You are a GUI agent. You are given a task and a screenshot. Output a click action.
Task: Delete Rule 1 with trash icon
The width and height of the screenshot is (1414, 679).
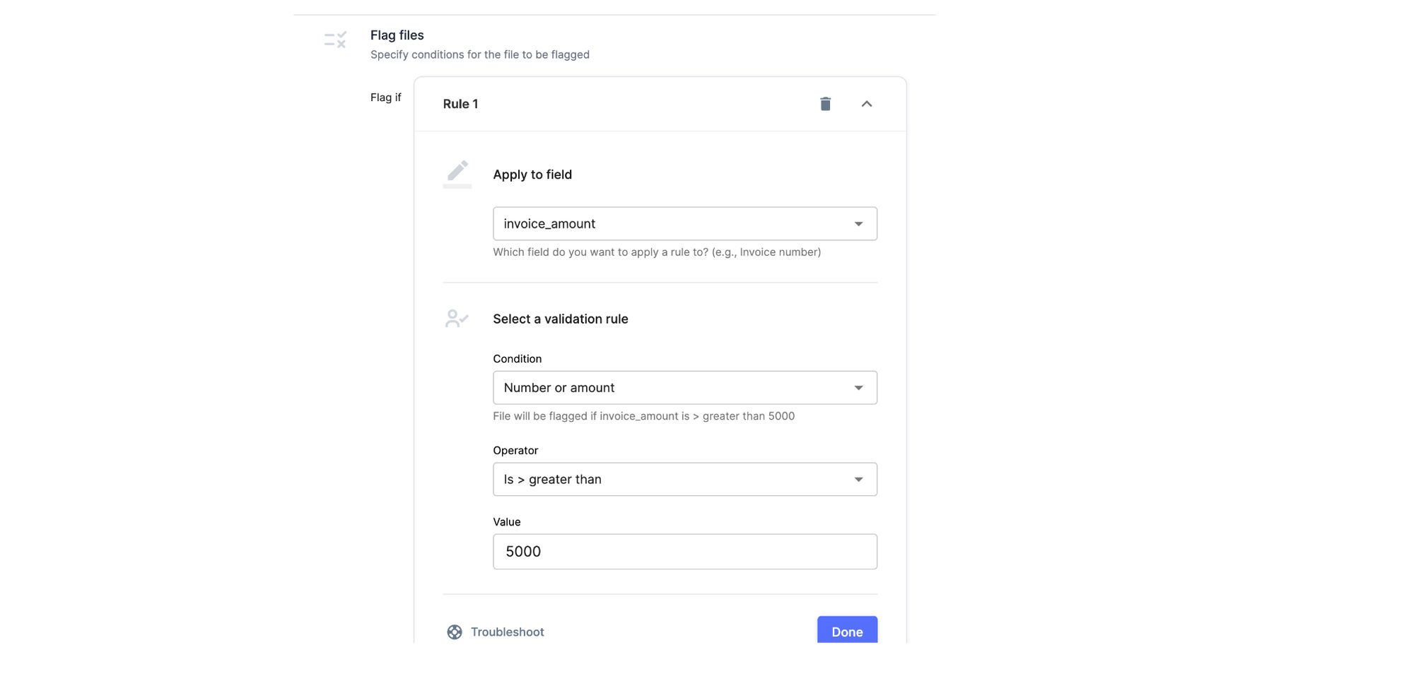click(x=825, y=104)
